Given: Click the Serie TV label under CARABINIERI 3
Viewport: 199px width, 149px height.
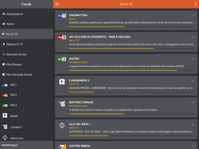Looking at the screenshot, I should 74,84.
